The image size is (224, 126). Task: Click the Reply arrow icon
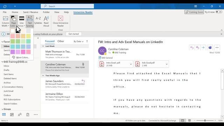pyautogui.click(x=192, y=48)
